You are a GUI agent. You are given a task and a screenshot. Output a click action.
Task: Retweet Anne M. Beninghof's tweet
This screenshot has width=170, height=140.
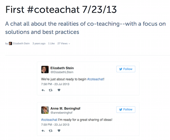pos(51,131)
